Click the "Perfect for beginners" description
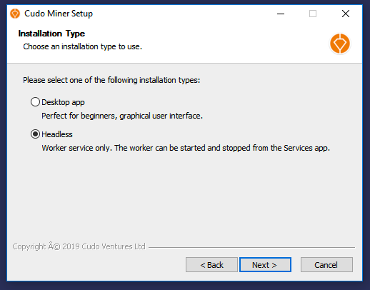This screenshot has height=290, width=370. point(122,116)
